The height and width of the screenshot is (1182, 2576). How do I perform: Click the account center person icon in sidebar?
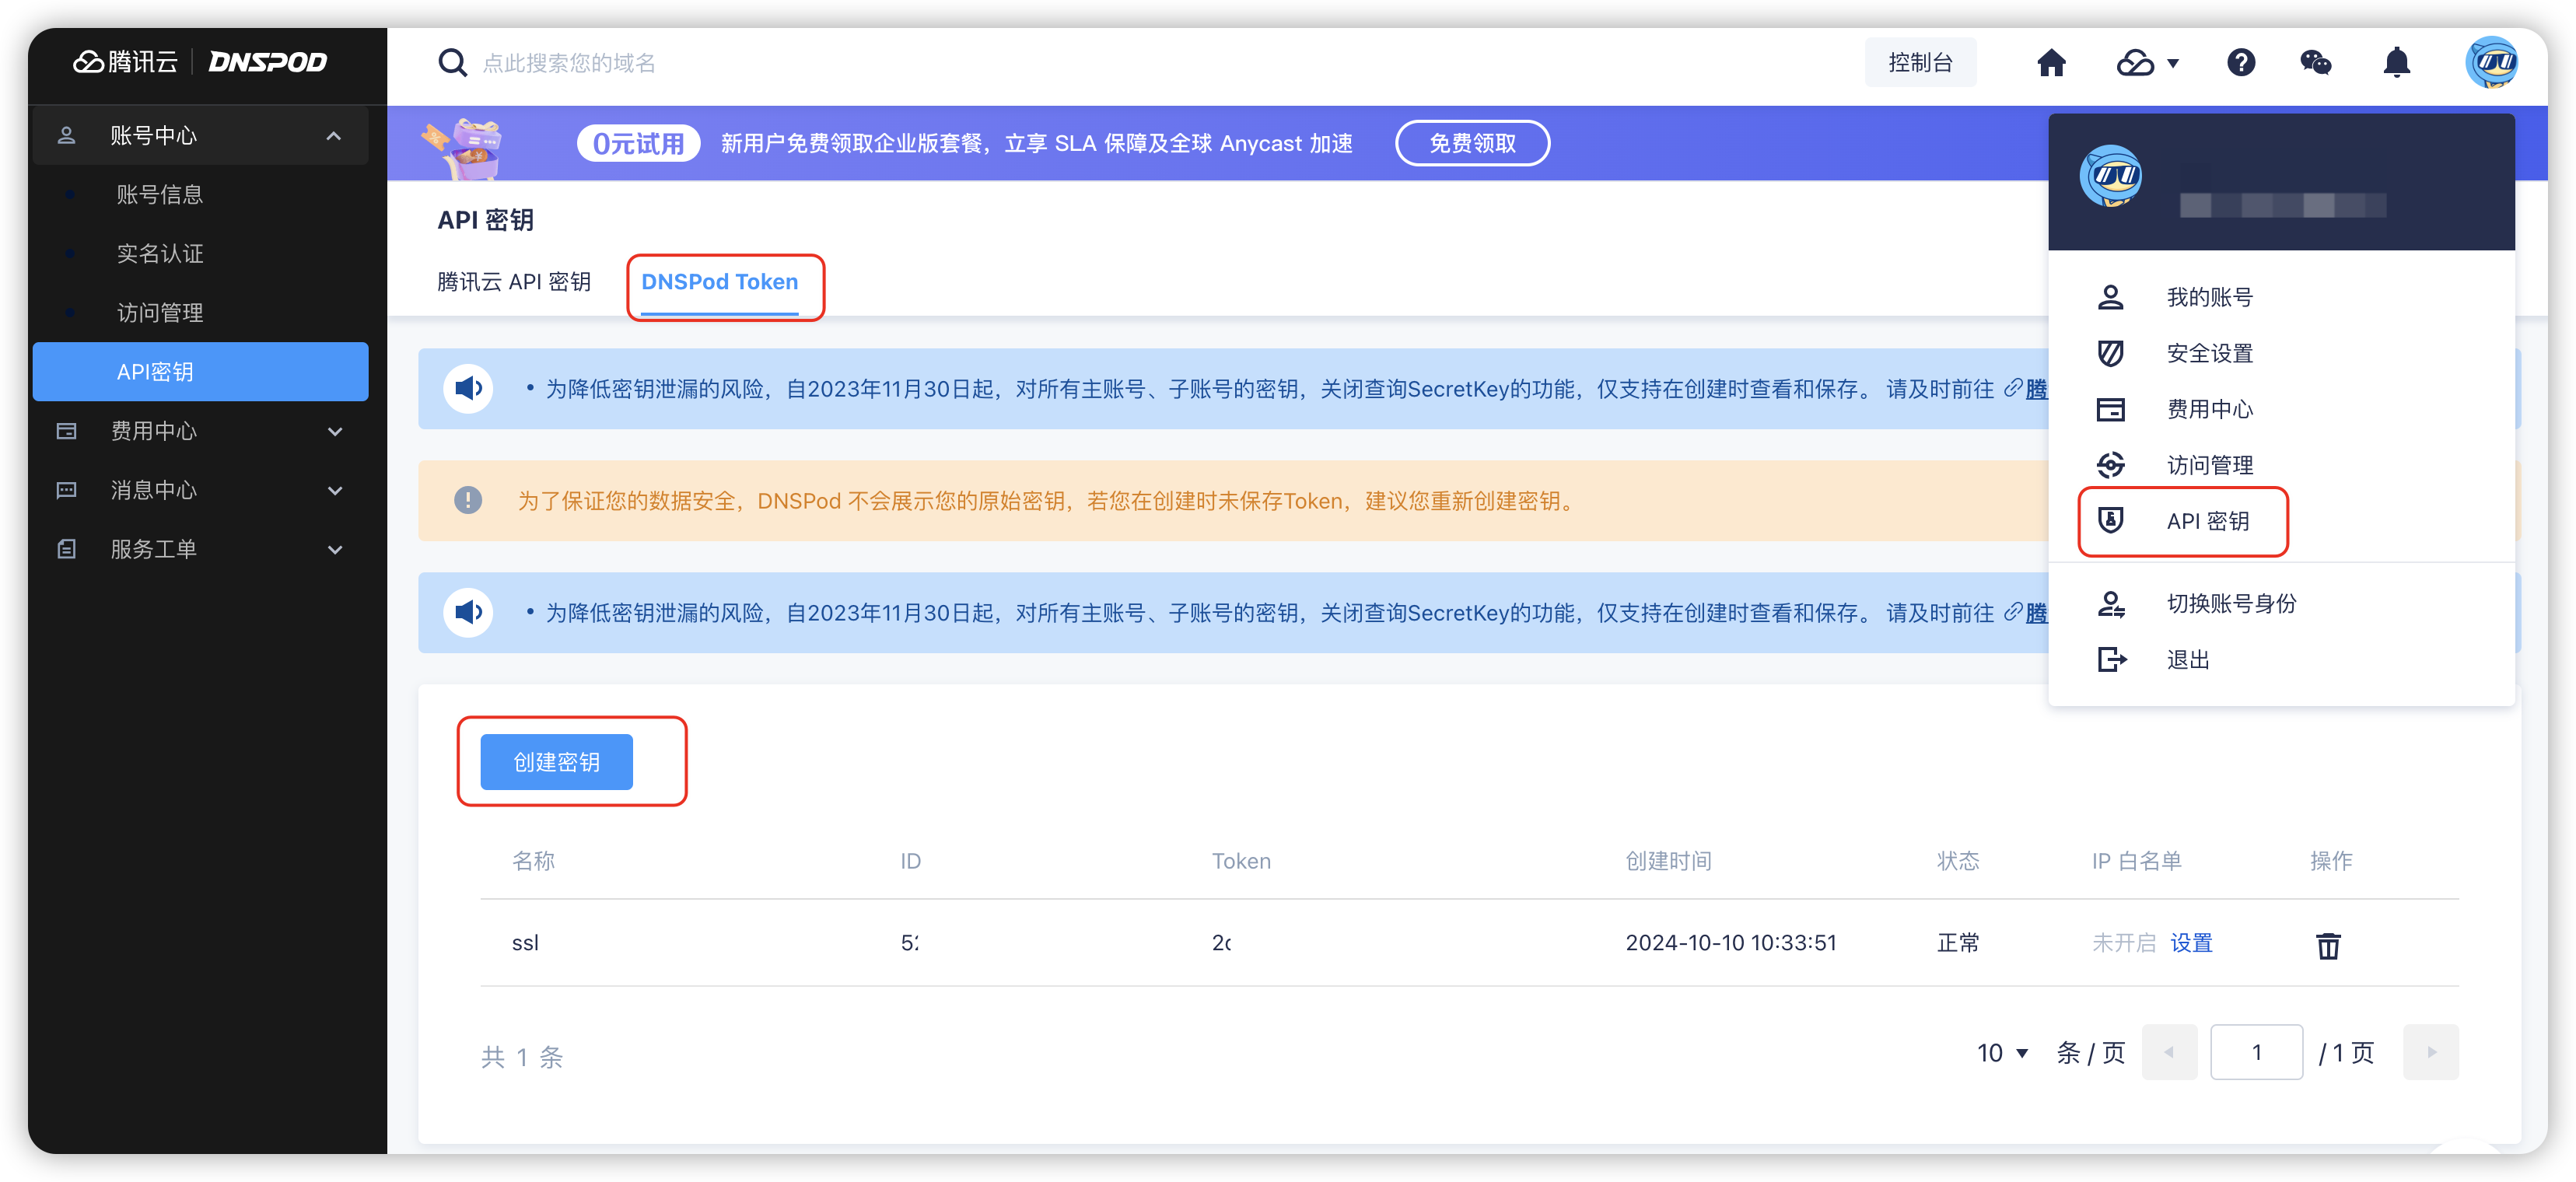coord(67,135)
